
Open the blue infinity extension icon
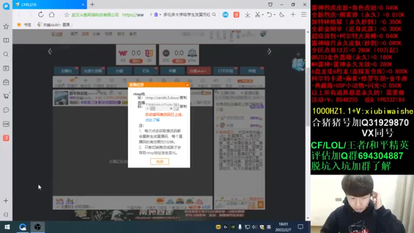point(225,15)
